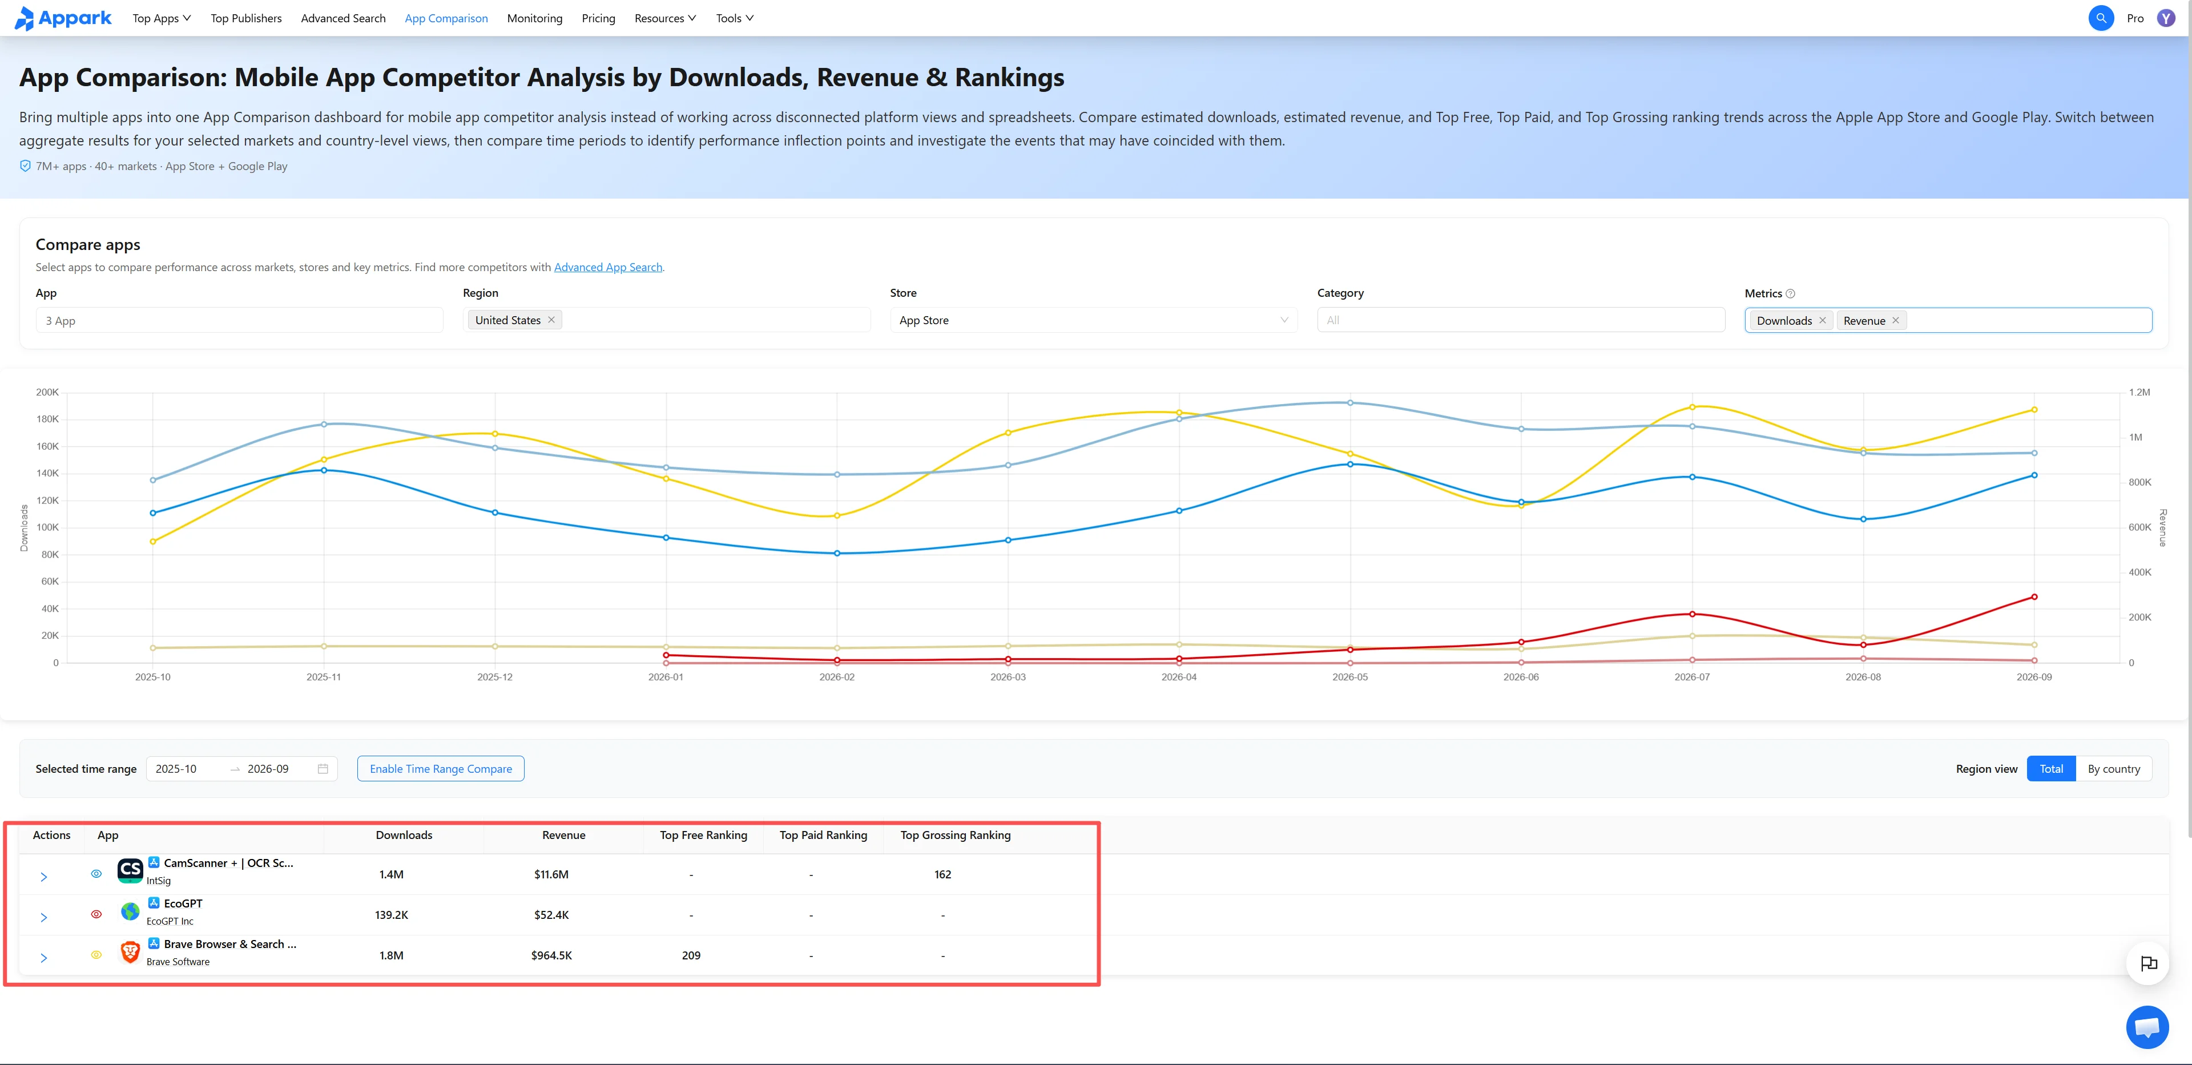Open the chat support bubble
Viewport: 2192px width, 1065px height.
click(2147, 1027)
